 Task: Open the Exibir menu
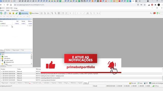[8, 10]
